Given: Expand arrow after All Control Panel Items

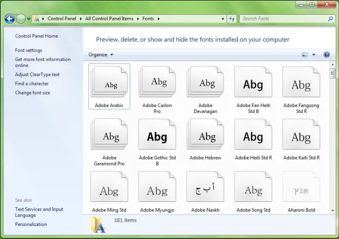Looking at the screenshot, I should click(x=138, y=19).
